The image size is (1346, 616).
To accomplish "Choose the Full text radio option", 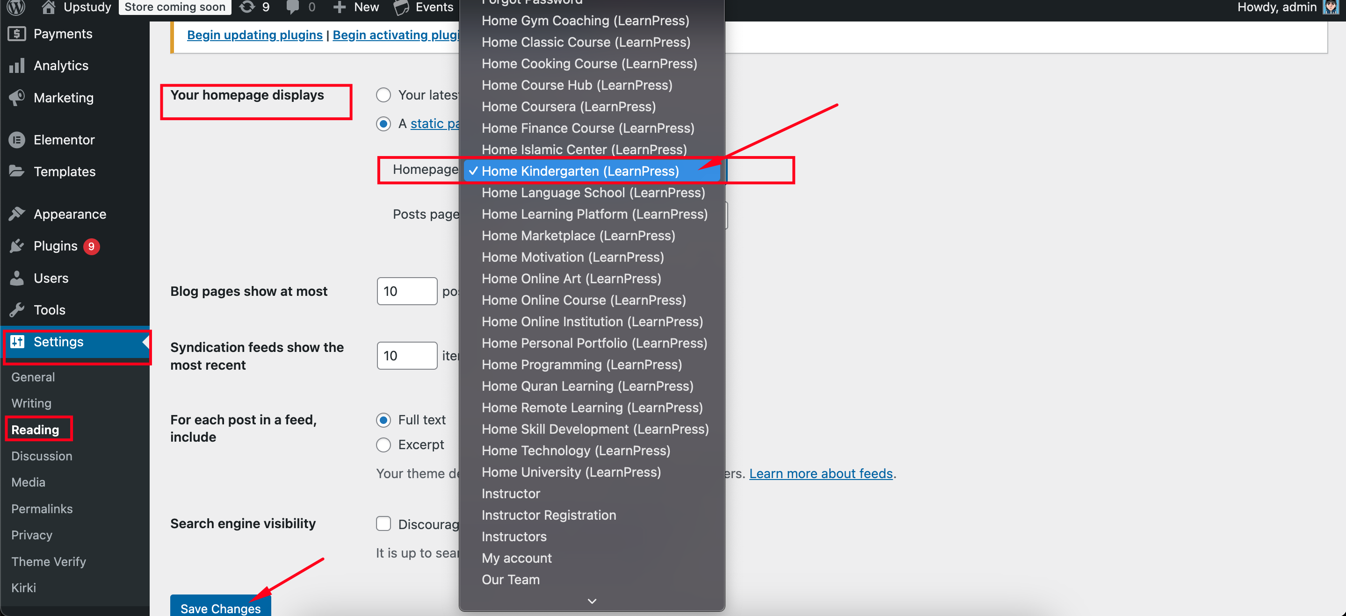I will (384, 420).
